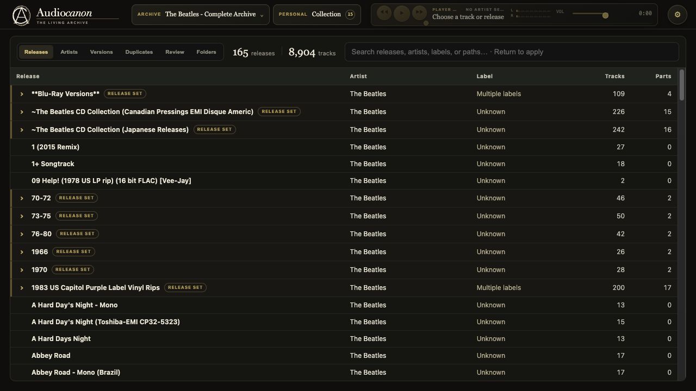
Task: Select Abbey Road - Mono (Brazil) release
Action: (x=344, y=373)
